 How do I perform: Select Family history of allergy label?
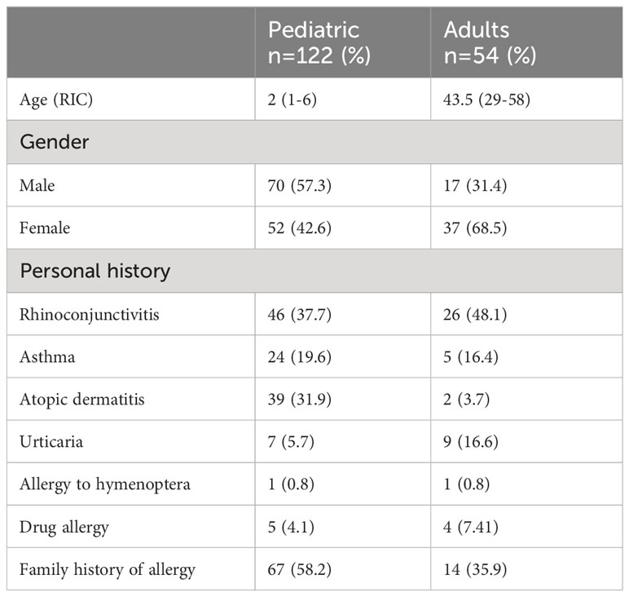point(108,570)
